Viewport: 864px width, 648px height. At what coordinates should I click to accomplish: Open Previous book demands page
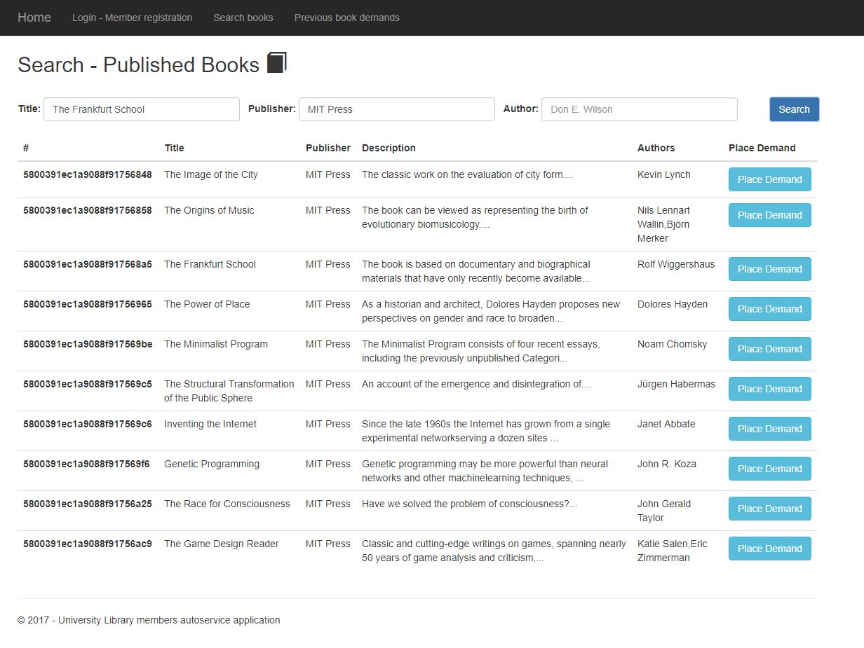coord(347,18)
